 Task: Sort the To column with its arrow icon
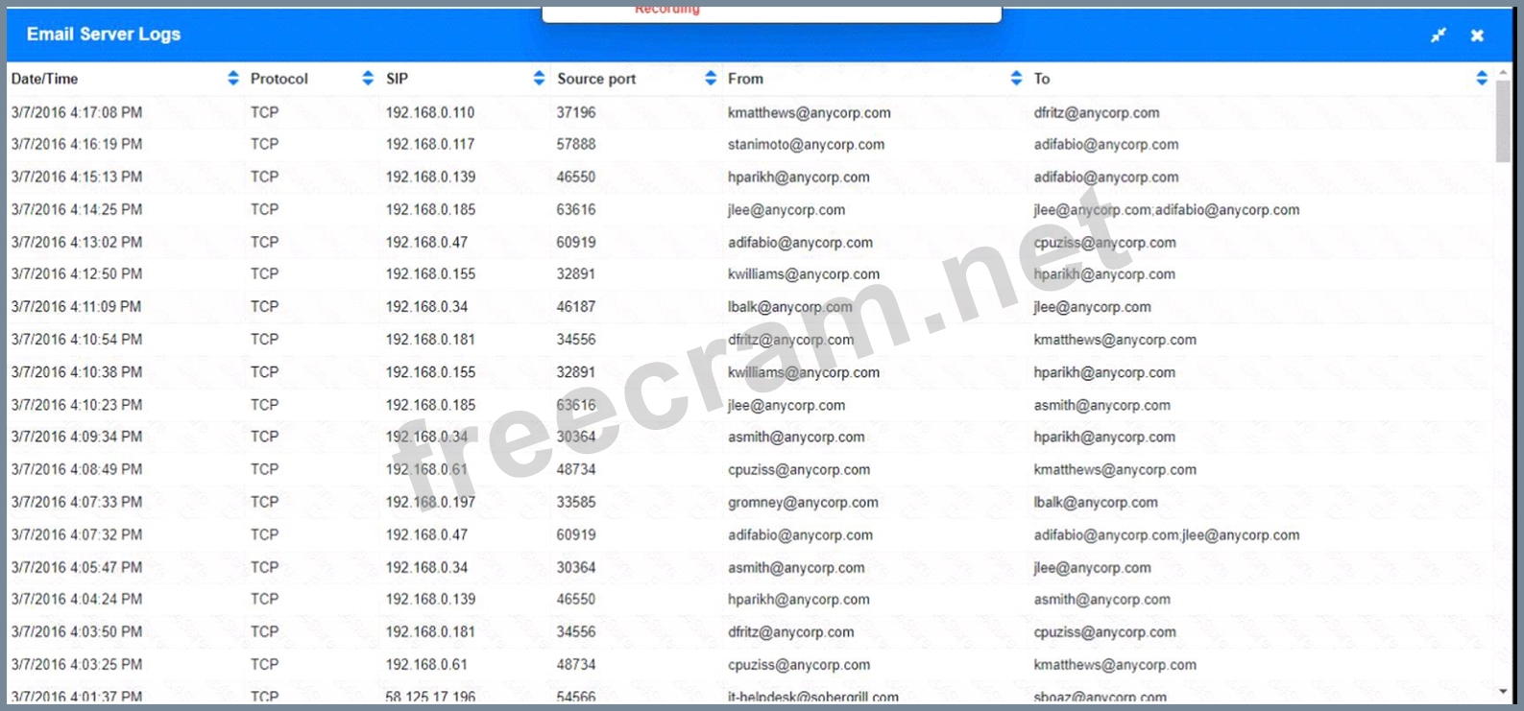(1481, 79)
